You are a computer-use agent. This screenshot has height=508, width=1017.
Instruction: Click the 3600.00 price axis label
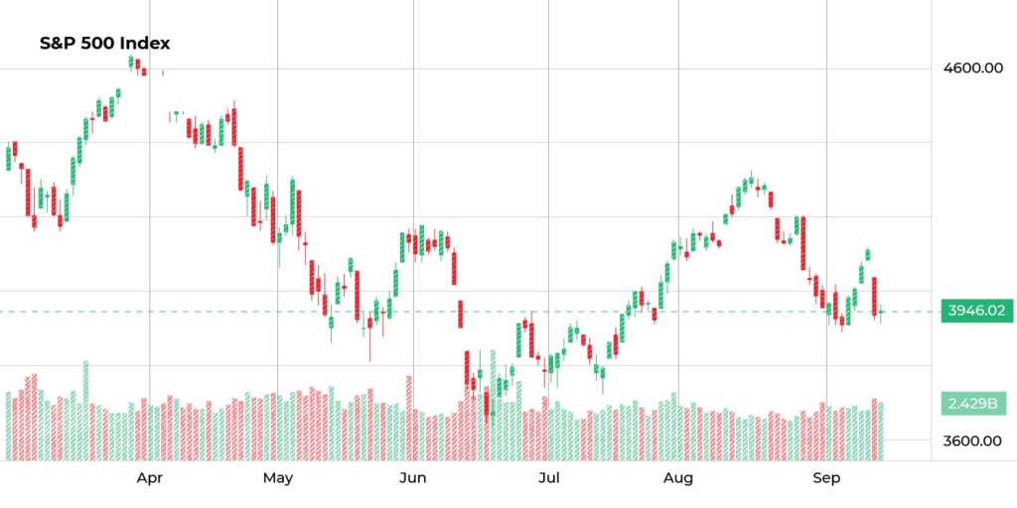point(972,441)
